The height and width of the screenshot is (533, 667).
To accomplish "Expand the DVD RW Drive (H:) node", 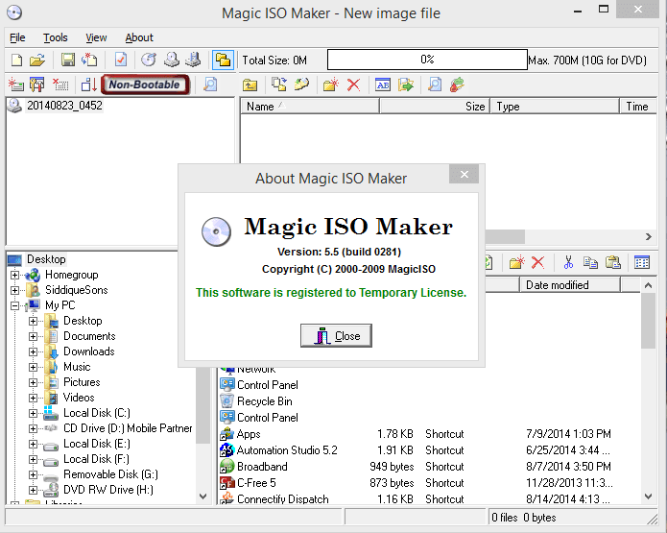I will (x=33, y=490).
